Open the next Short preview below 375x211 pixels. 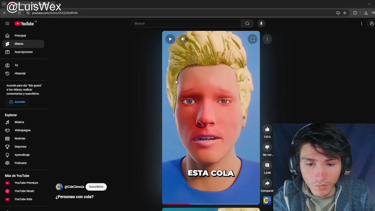211,210
